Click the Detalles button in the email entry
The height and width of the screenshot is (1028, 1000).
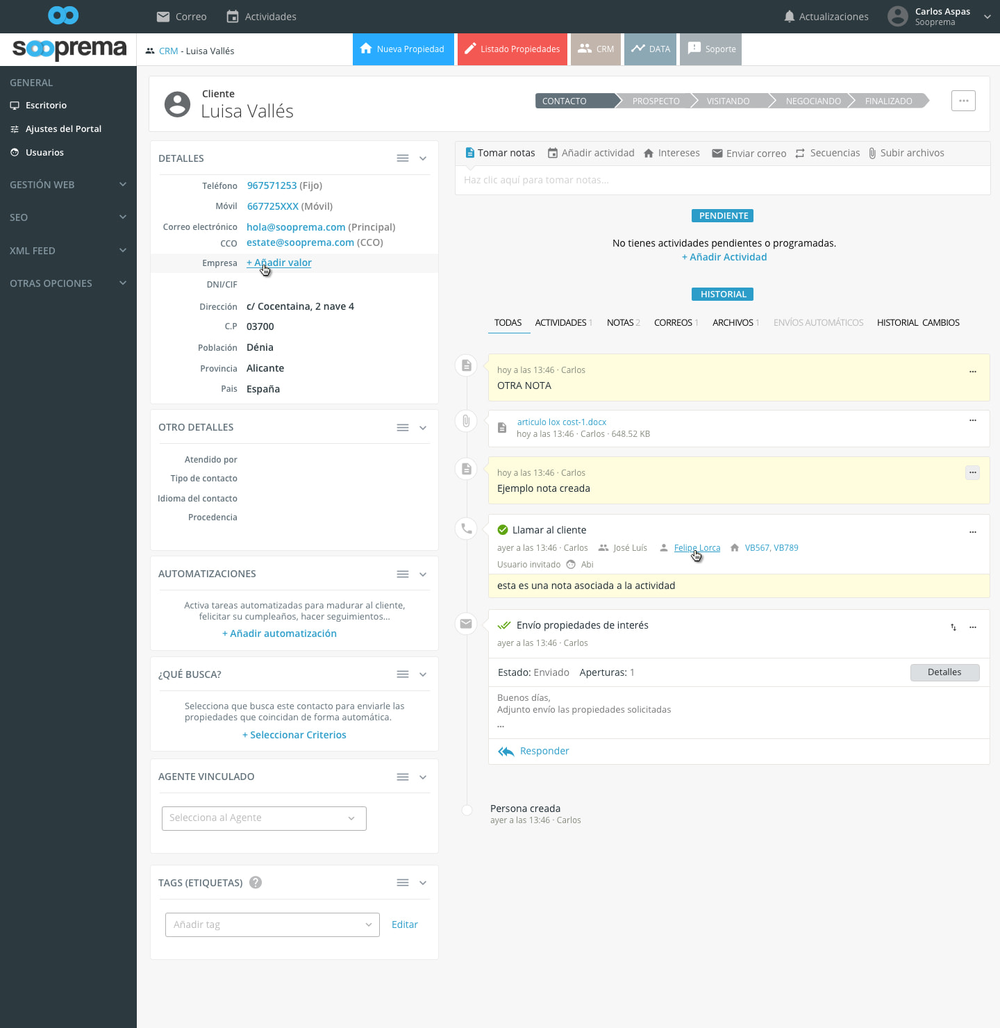(944, 672)
